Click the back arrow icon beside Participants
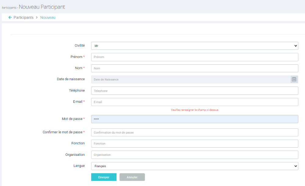Image resolution: width=305 pixels, height=186 pixels. (10, 17)
